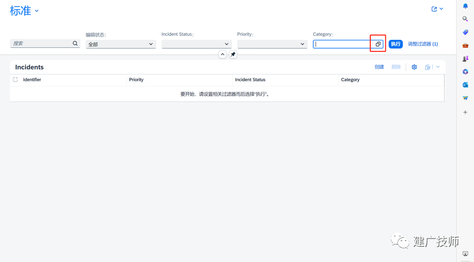This screenshot has height=262, width=474.
Task: Open the paper plane icon in the sidebar
Action: (465, 98)
